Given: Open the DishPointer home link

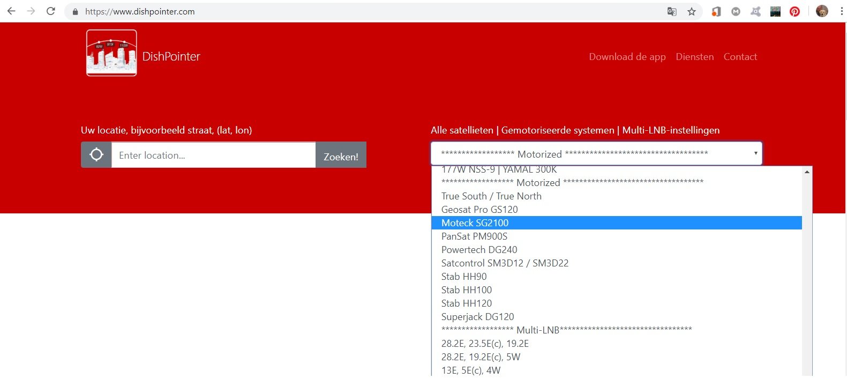Looking at the screenshot, I should (x=171, y=56).
